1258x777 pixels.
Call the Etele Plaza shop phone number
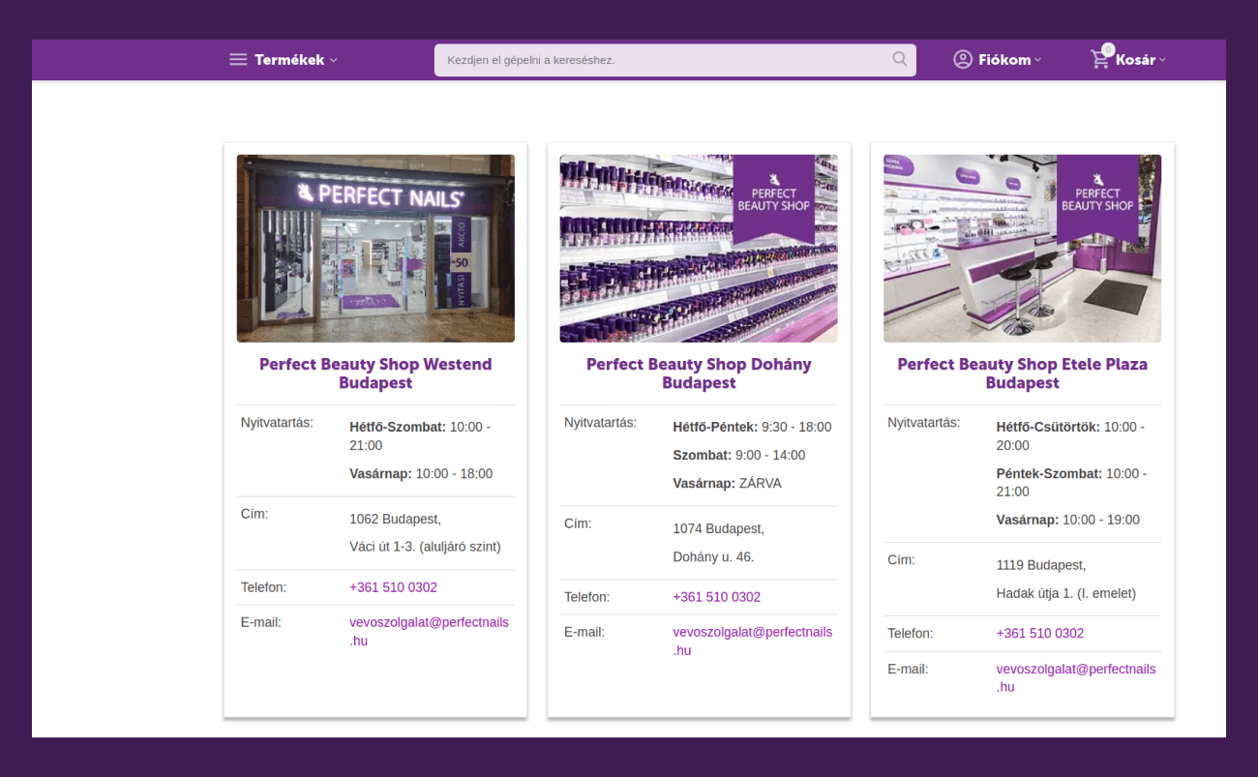(1040, 633)
